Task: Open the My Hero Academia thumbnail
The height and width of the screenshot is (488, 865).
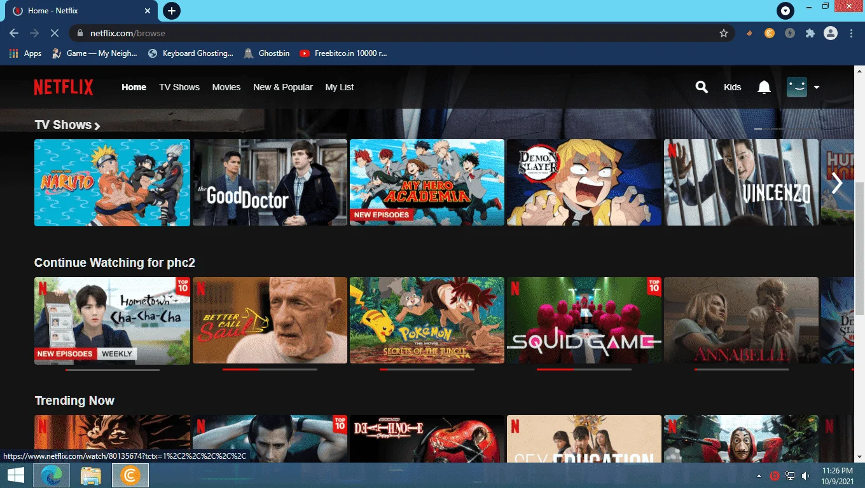Action: 427,182
